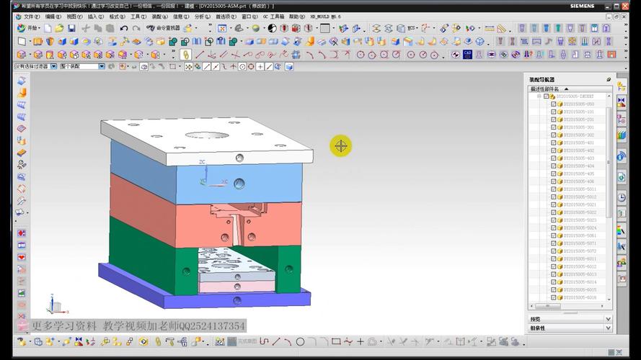Viewport: 641px width, 360px height.
Task: Click the bottom toolbar line tool
Action: [276, 341]
